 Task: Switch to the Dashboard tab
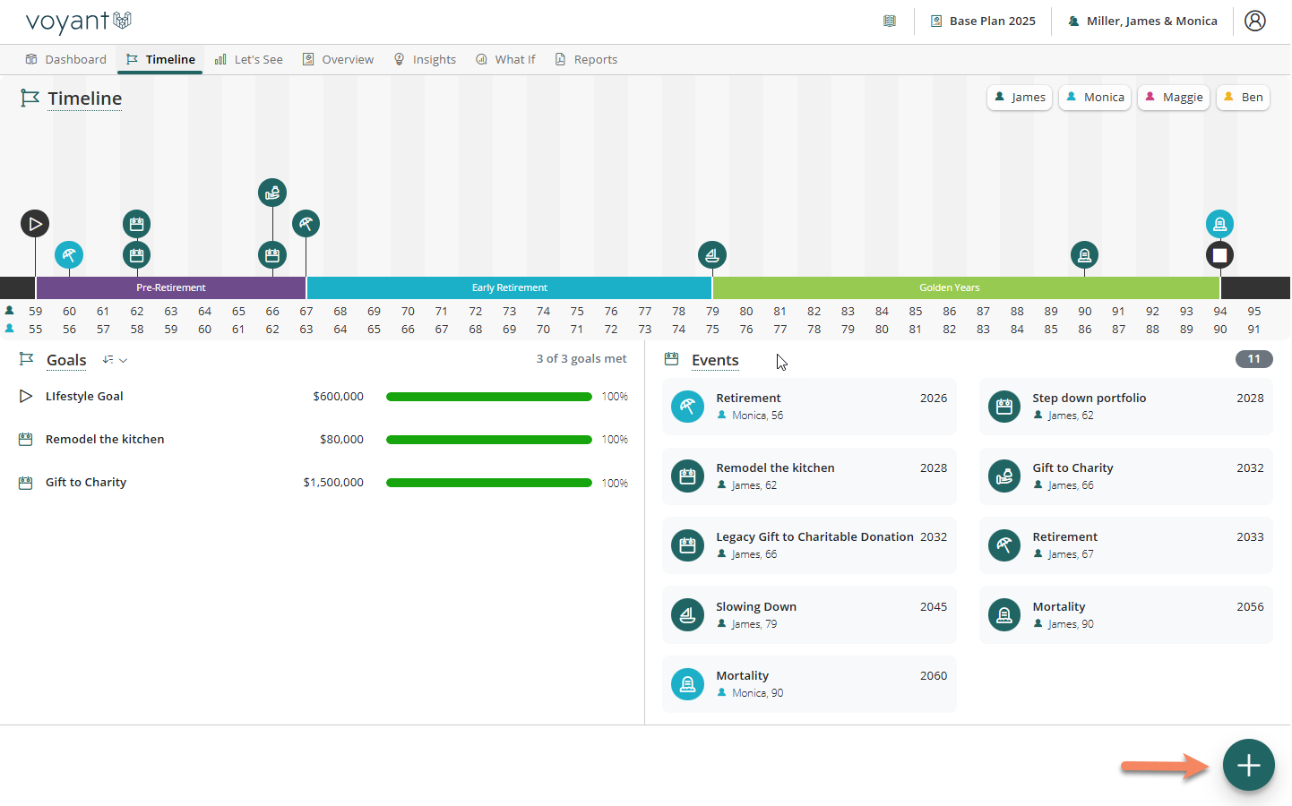66,60
